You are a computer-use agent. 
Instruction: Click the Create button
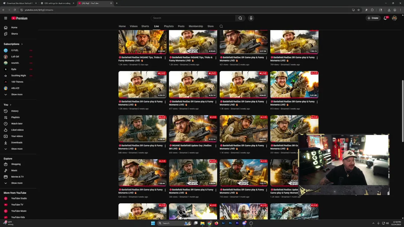coord(373,18)
